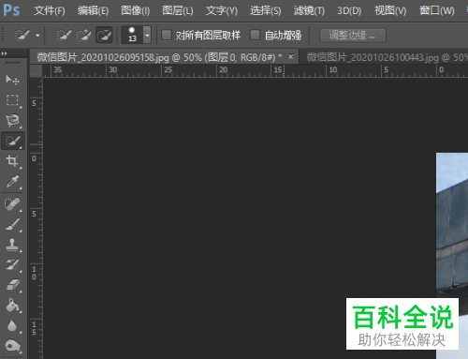Select the Polygonal Lasso tool
Screen dimensions: 468x359
12,121
